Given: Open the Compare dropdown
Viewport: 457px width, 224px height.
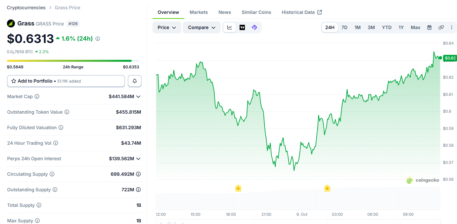Looking at the screenshot, I should click(202, 27).
